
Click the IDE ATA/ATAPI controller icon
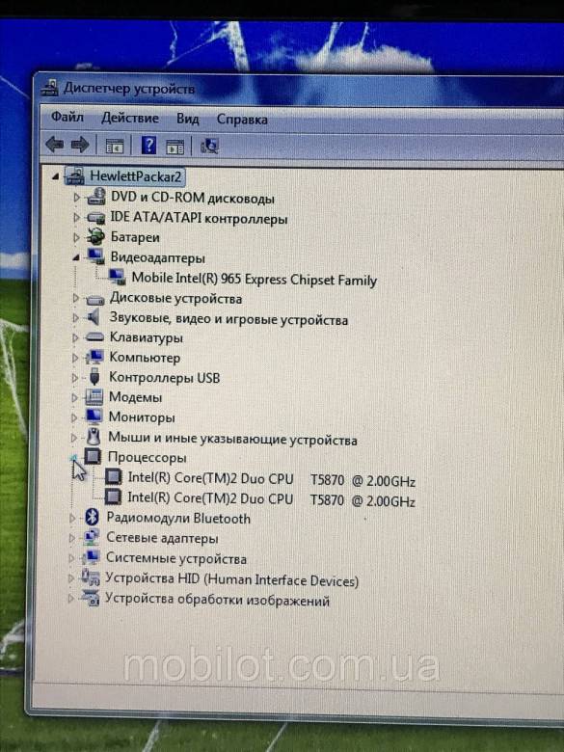click(95, 218)
